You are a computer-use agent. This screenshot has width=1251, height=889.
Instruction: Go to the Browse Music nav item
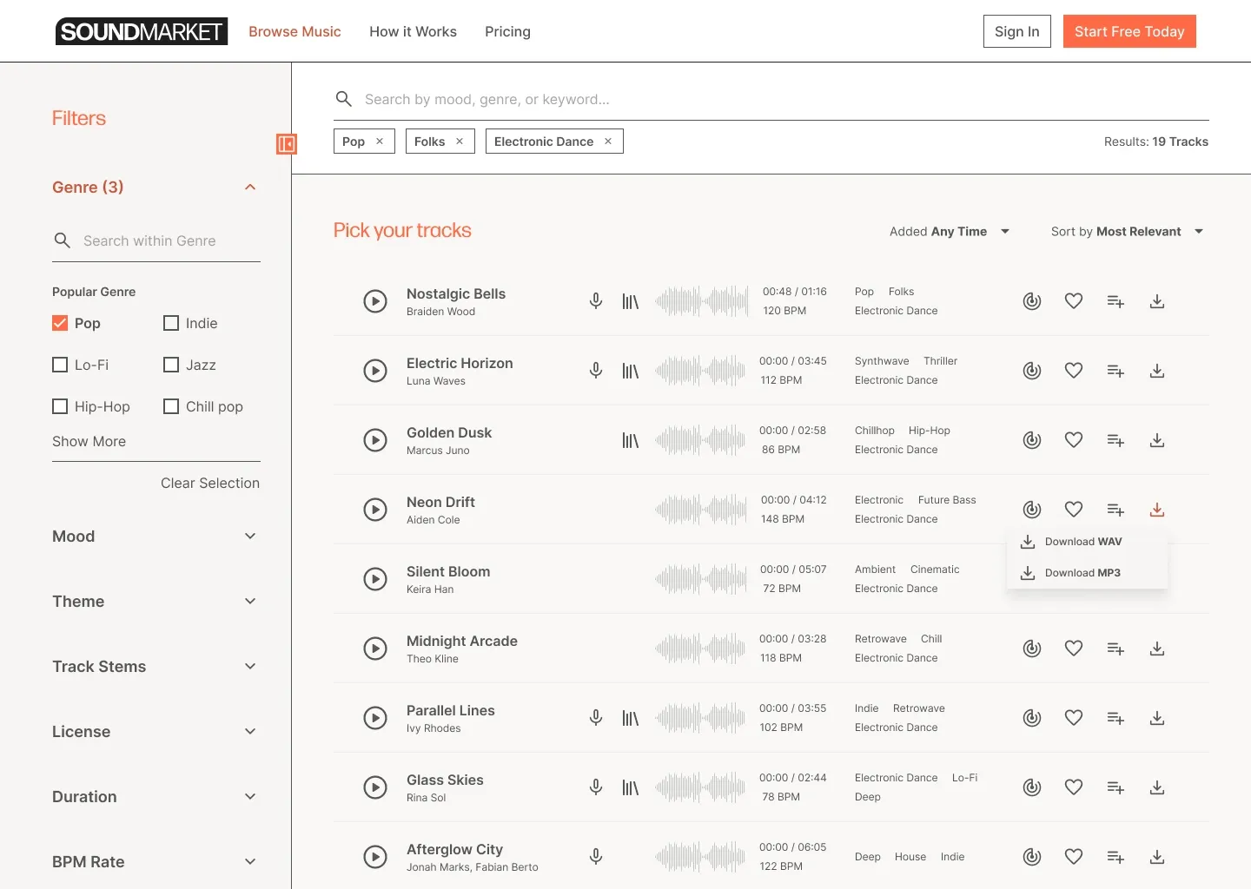(x=295, y=31)
